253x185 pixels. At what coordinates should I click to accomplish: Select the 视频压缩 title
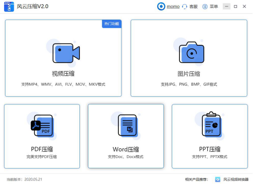[63, 74]
